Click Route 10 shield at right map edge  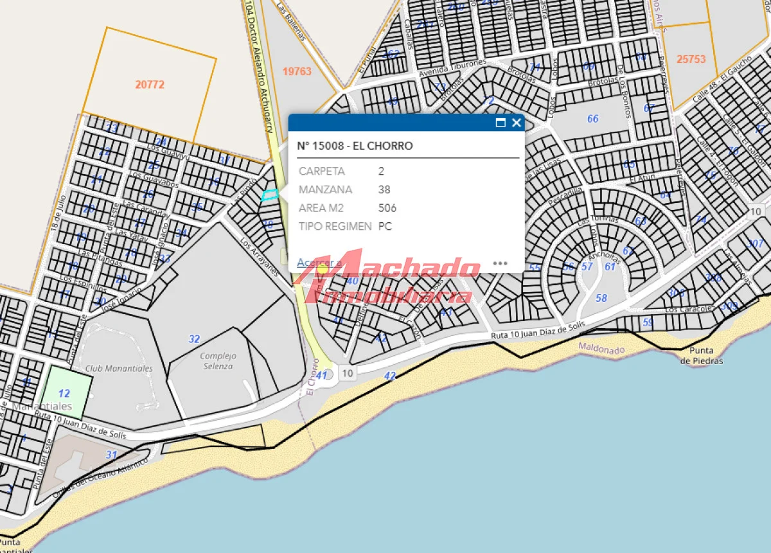756,211
